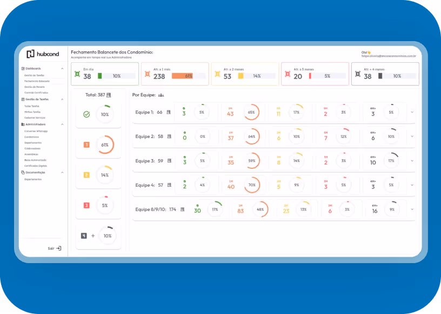Click the yellow number 2 badge icon
This screenshot has height=314, width=441.
[x=86, y=175]
